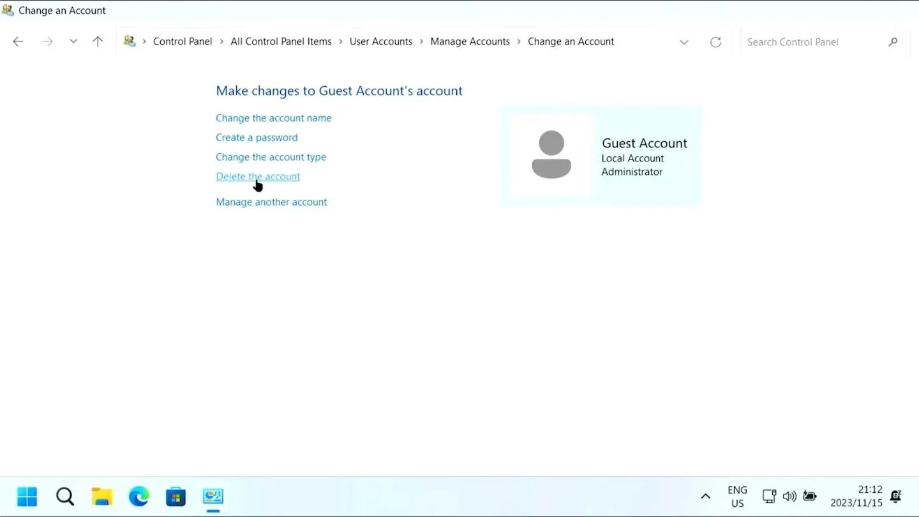The height and width of the screenshot is (517, 919).
Task: Click Delete the account link
Action: 258,176
